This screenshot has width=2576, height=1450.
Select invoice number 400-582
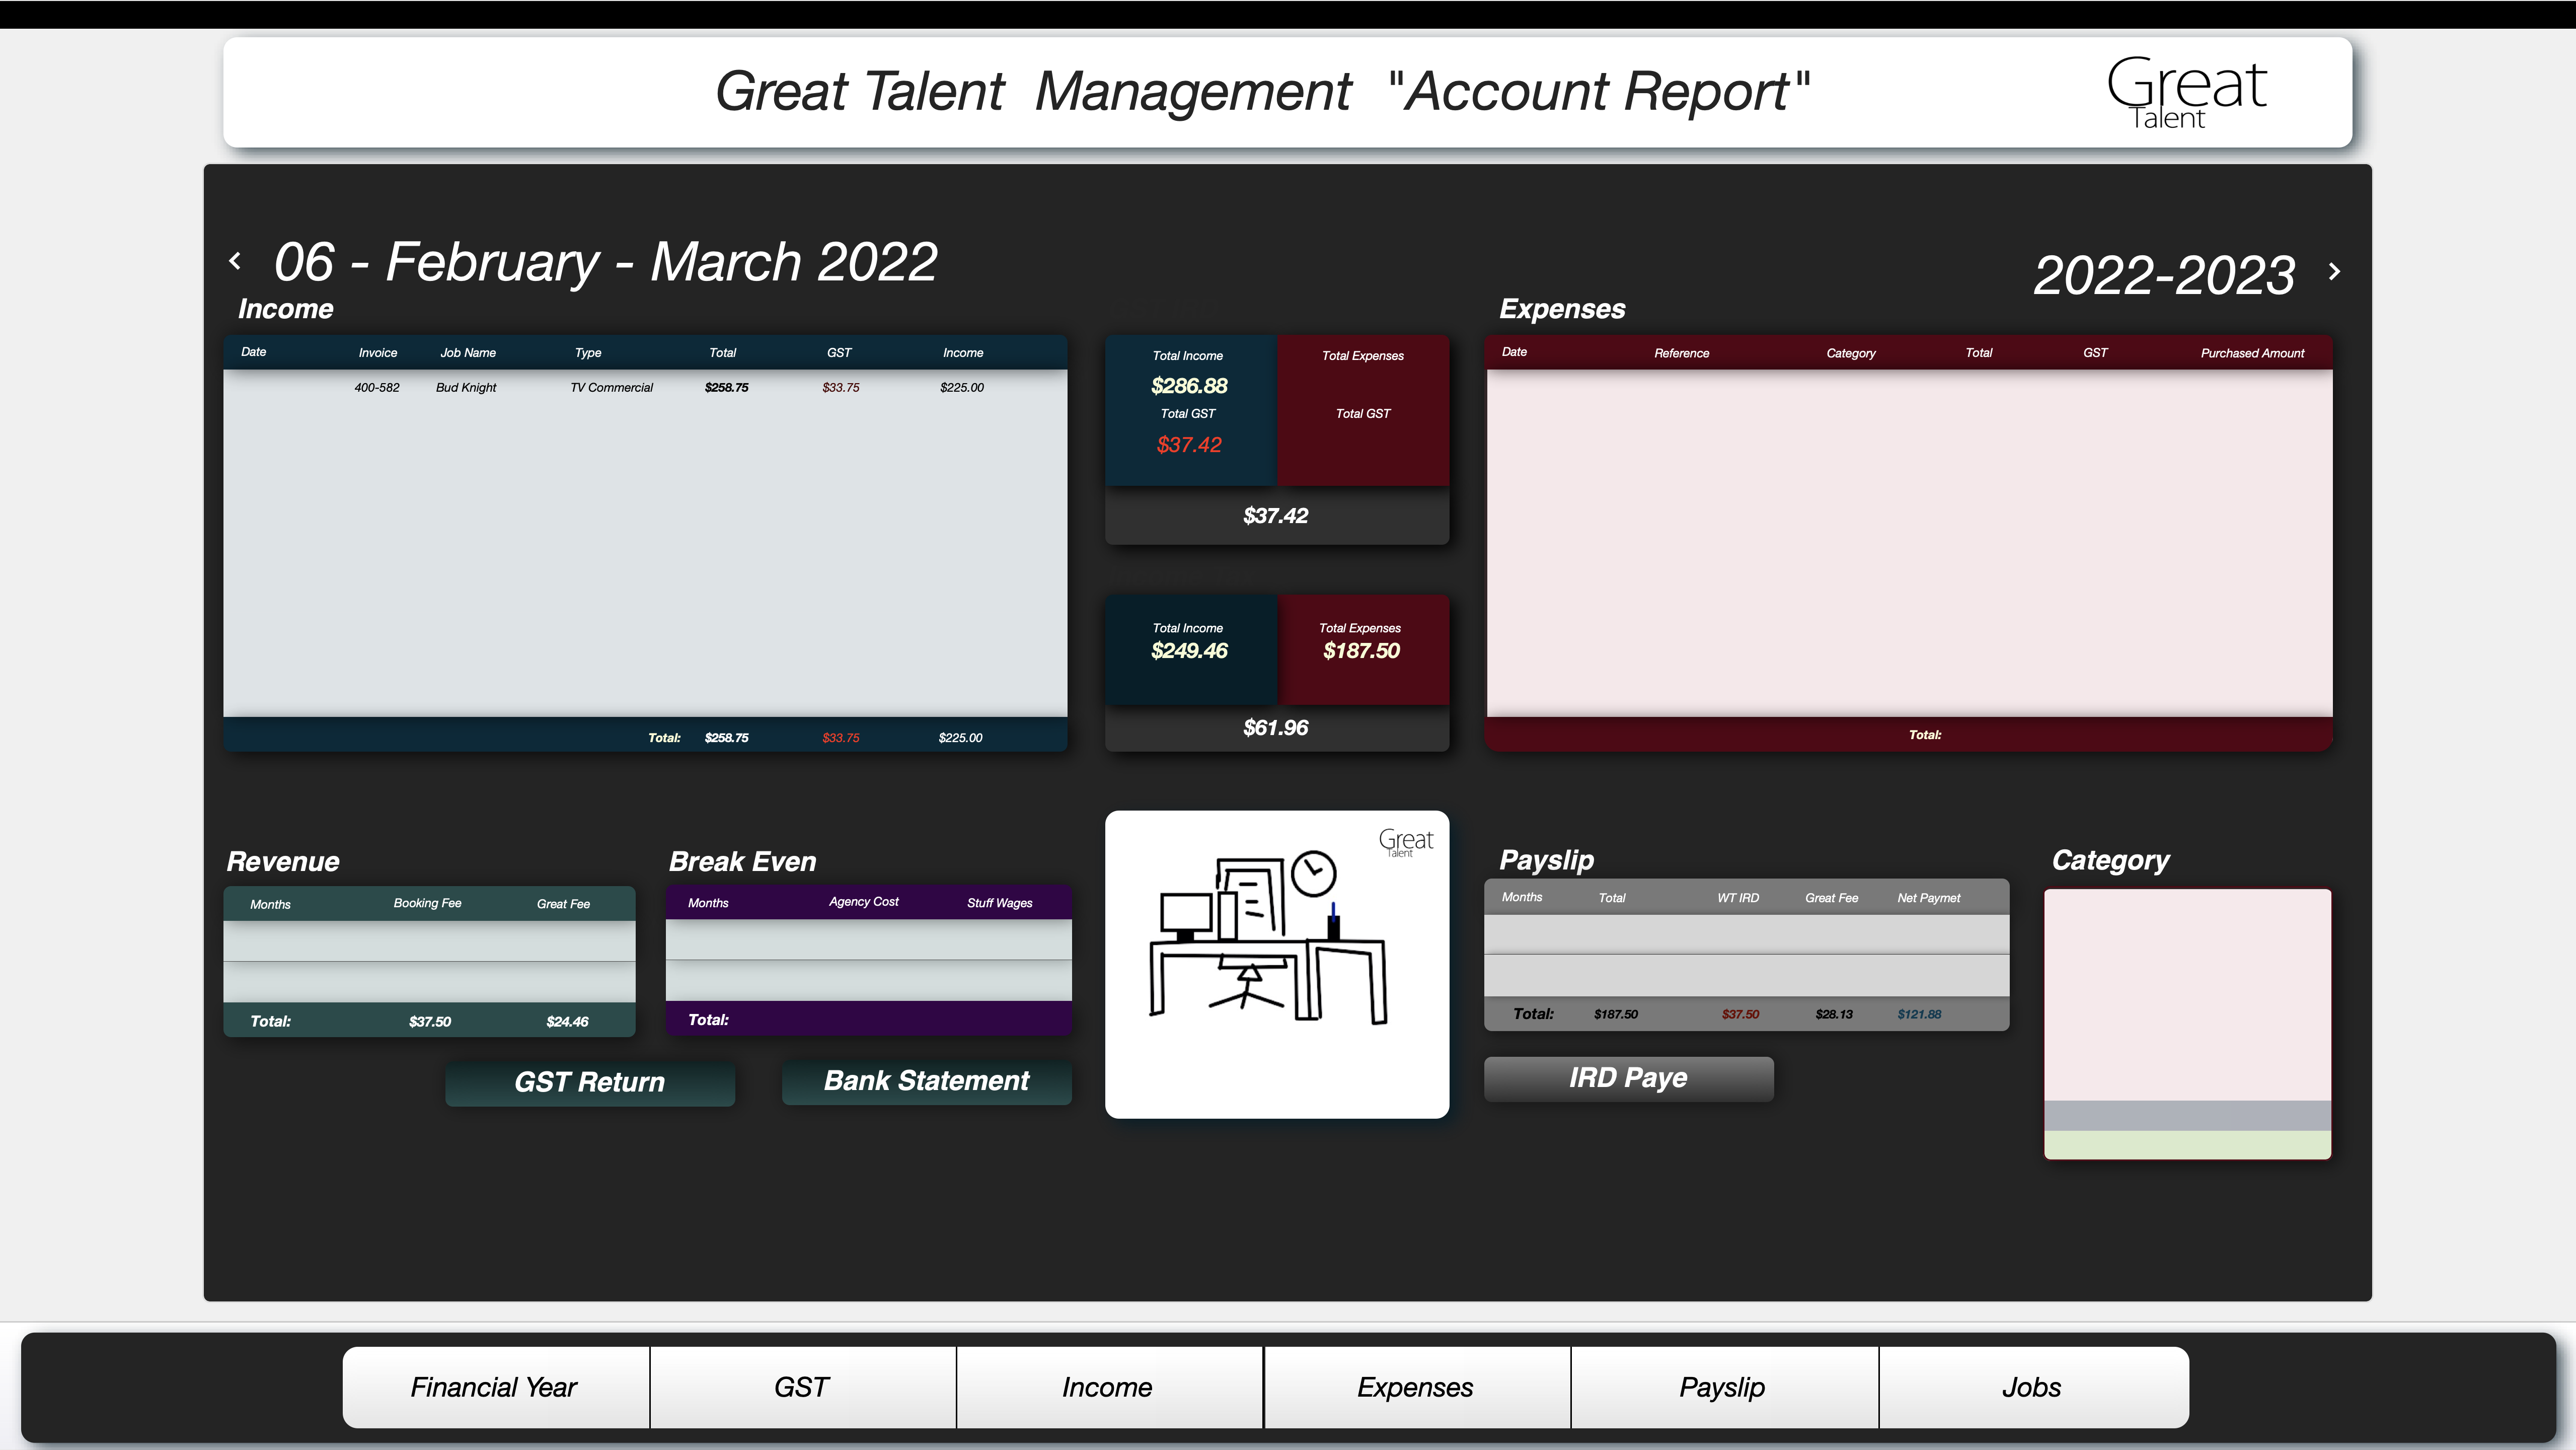tap(376, 388)
